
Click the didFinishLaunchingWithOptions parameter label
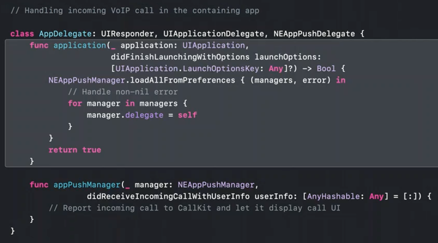tap(180, 57)
